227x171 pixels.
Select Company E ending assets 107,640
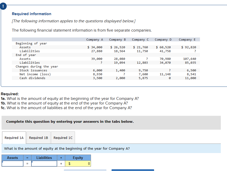point(190,59)
